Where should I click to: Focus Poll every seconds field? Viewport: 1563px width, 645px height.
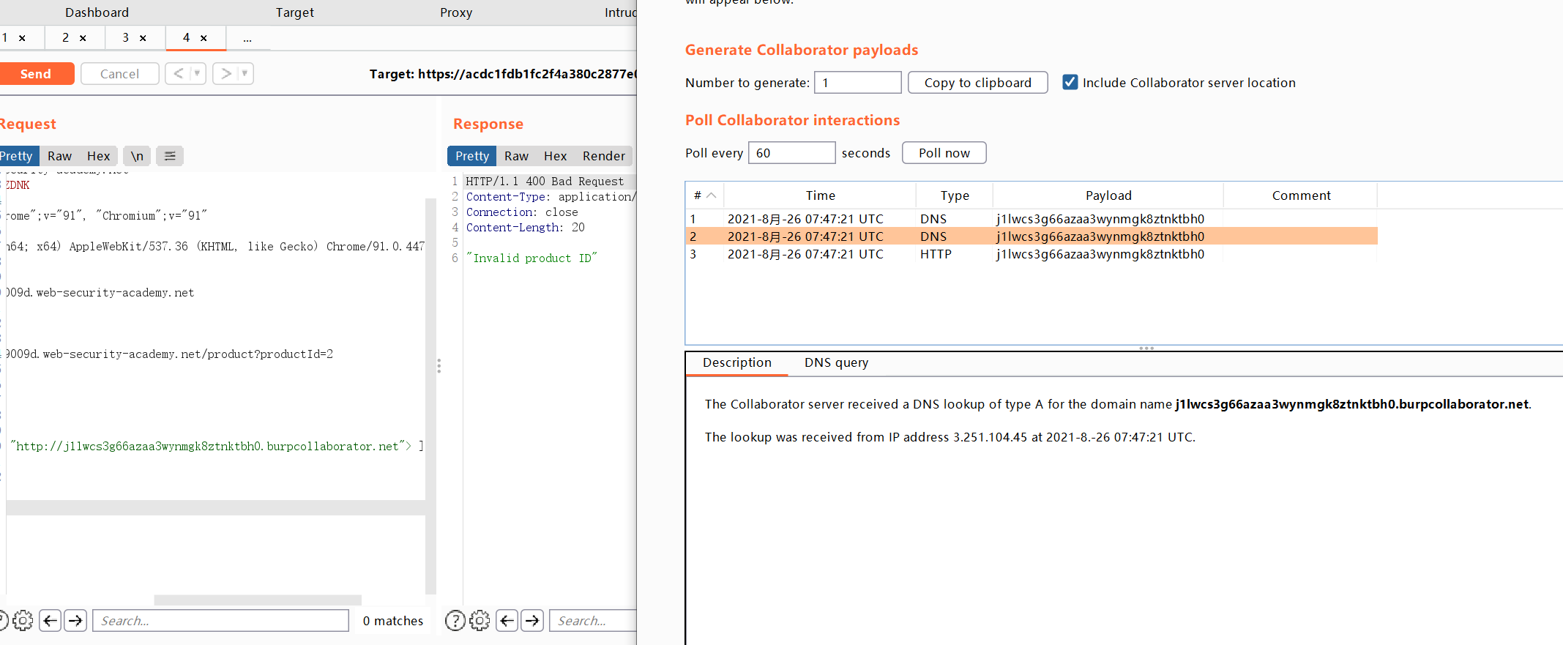point(791,153)
